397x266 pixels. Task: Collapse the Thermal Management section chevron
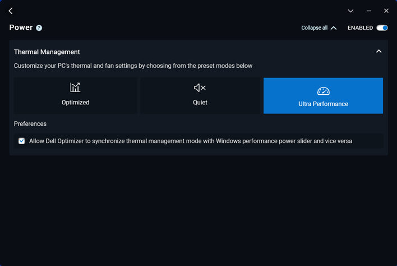378,51
